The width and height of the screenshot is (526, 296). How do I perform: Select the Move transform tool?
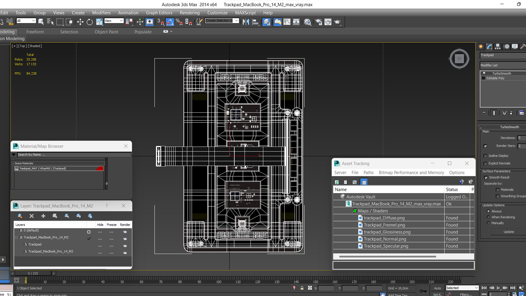click(x=80, y=22)
